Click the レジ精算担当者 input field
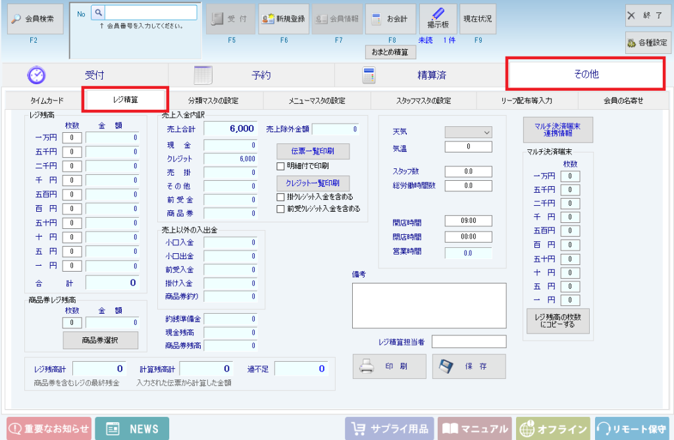 (x=469, y=341)
